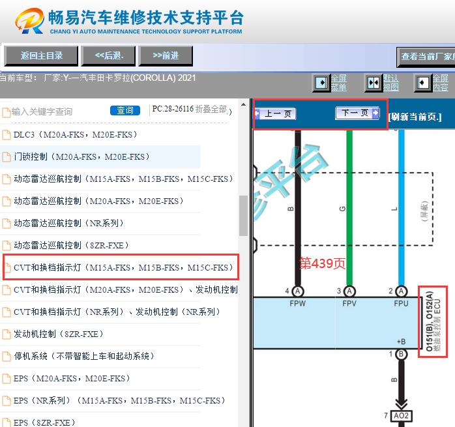Open EPS (M20A-FKS, M20E-FKS) entry
The width and height of the screenshot is (455, 427).
(x=72, y=378)
